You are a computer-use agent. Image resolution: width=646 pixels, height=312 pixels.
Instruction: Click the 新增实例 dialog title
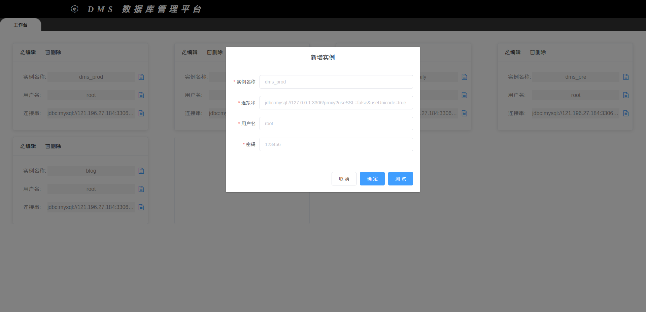point(323,58)
